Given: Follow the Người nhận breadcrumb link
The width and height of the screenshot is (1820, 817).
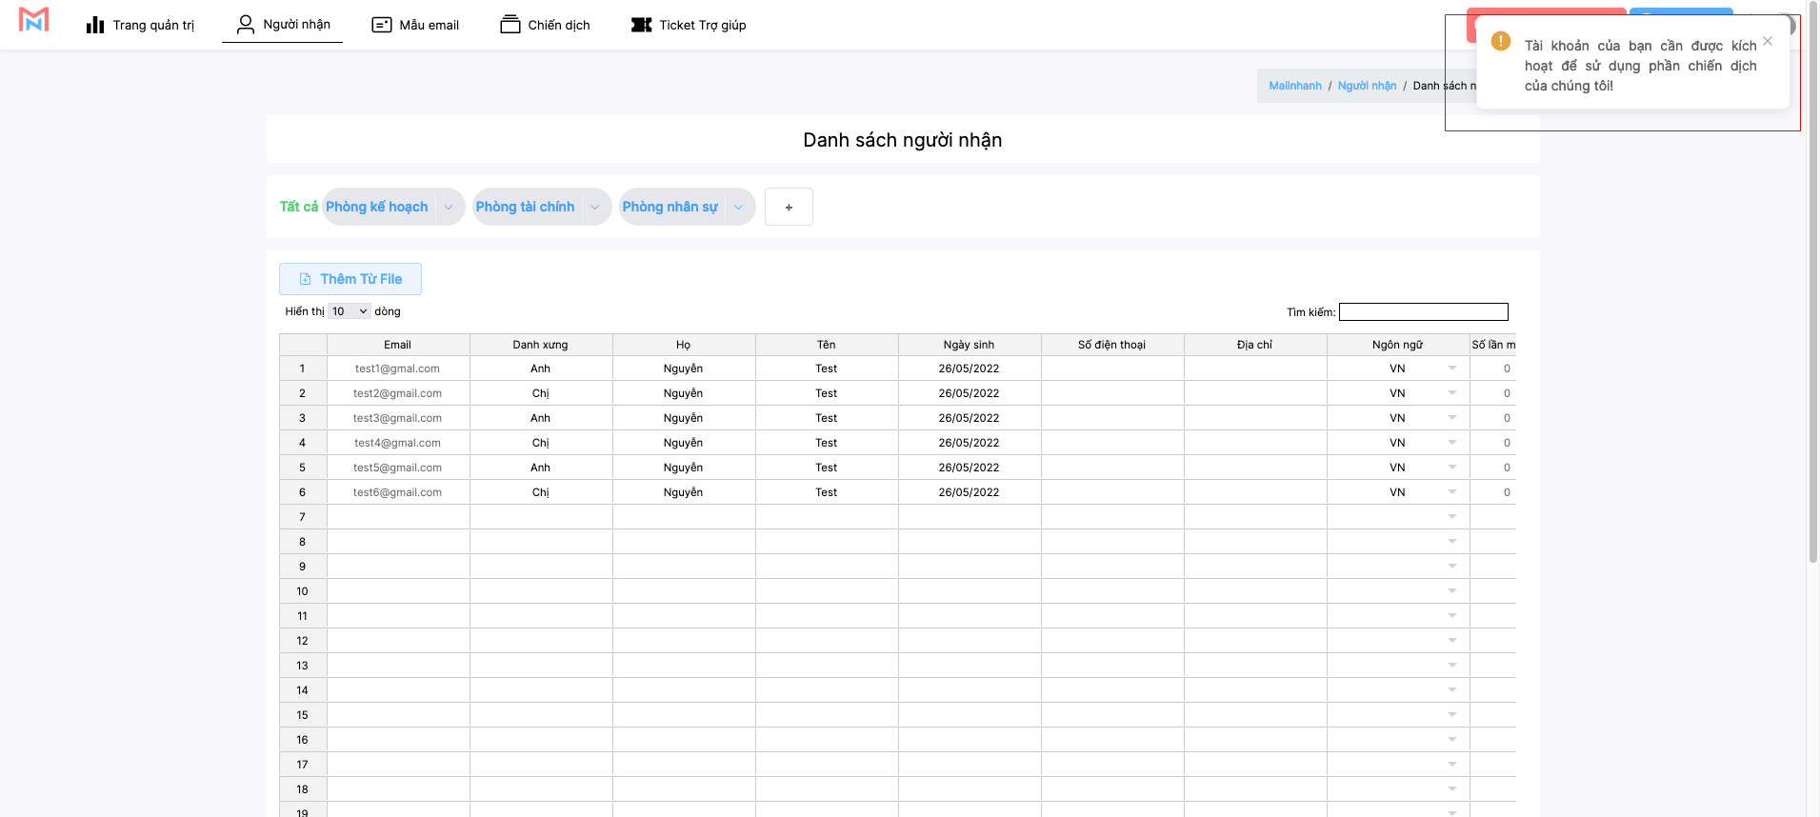Looking at the screenshot, I should tap(1367, 86).
